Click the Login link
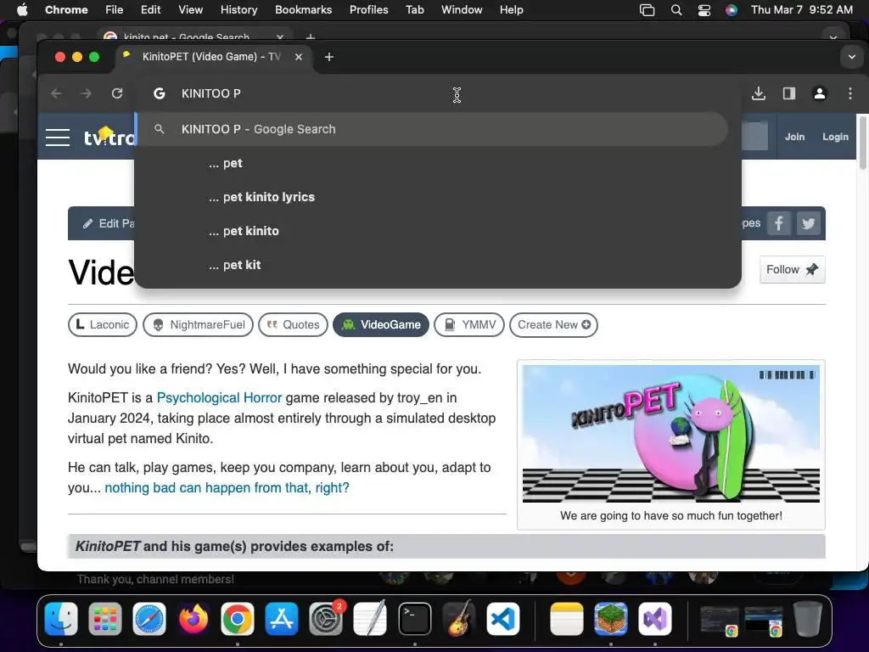This screenshot has height=652, width=869. pyautogui.click(x=835, y=137)
